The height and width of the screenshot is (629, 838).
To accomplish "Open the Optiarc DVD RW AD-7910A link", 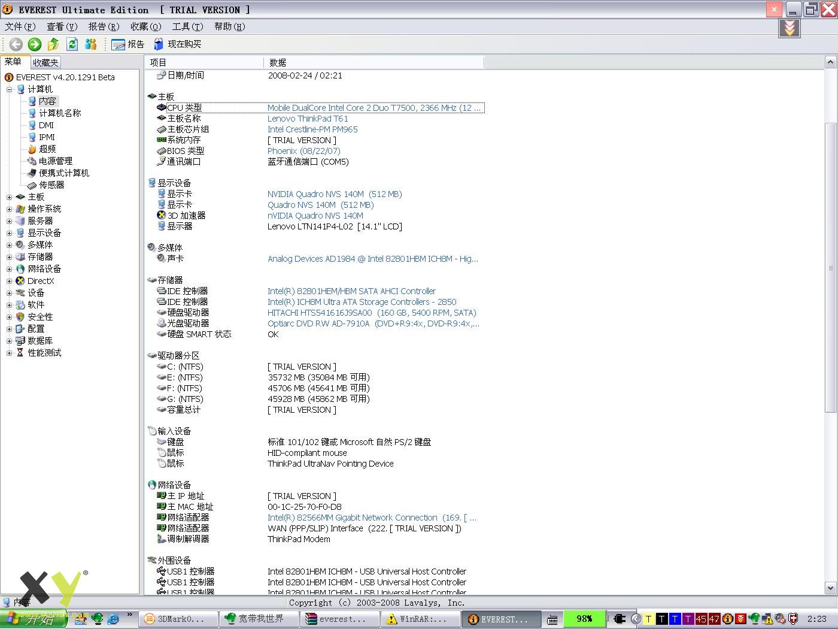I will (x=373, y=323).
